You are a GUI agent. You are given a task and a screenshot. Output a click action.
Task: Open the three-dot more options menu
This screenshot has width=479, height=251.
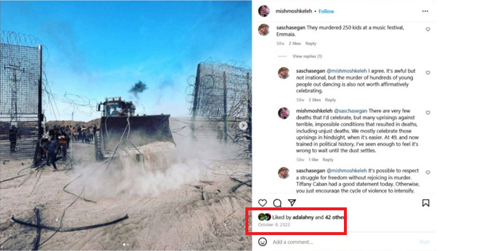(425, 11)
